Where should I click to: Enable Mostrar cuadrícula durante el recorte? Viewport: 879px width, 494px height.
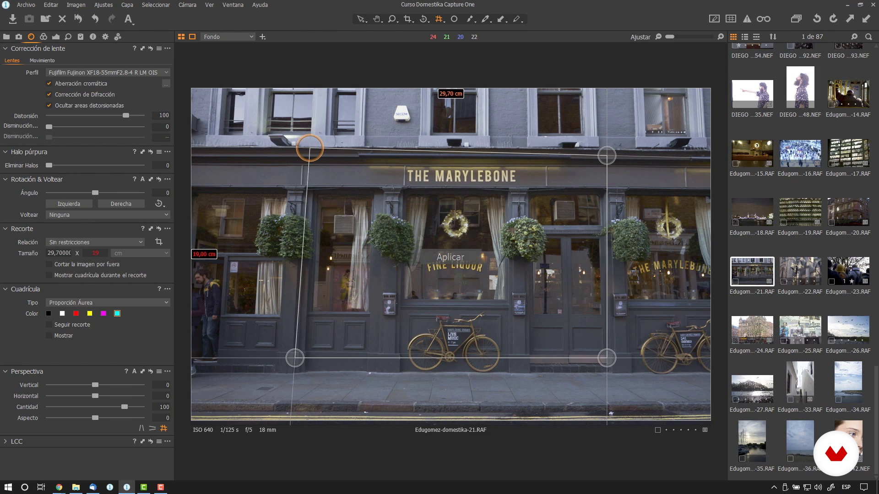pos(49,275)
